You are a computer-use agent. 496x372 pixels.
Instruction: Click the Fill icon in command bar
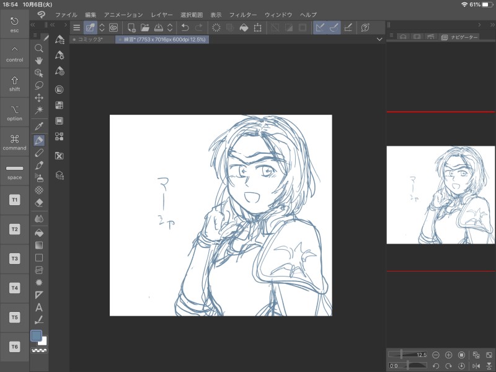tap(244, 27)
